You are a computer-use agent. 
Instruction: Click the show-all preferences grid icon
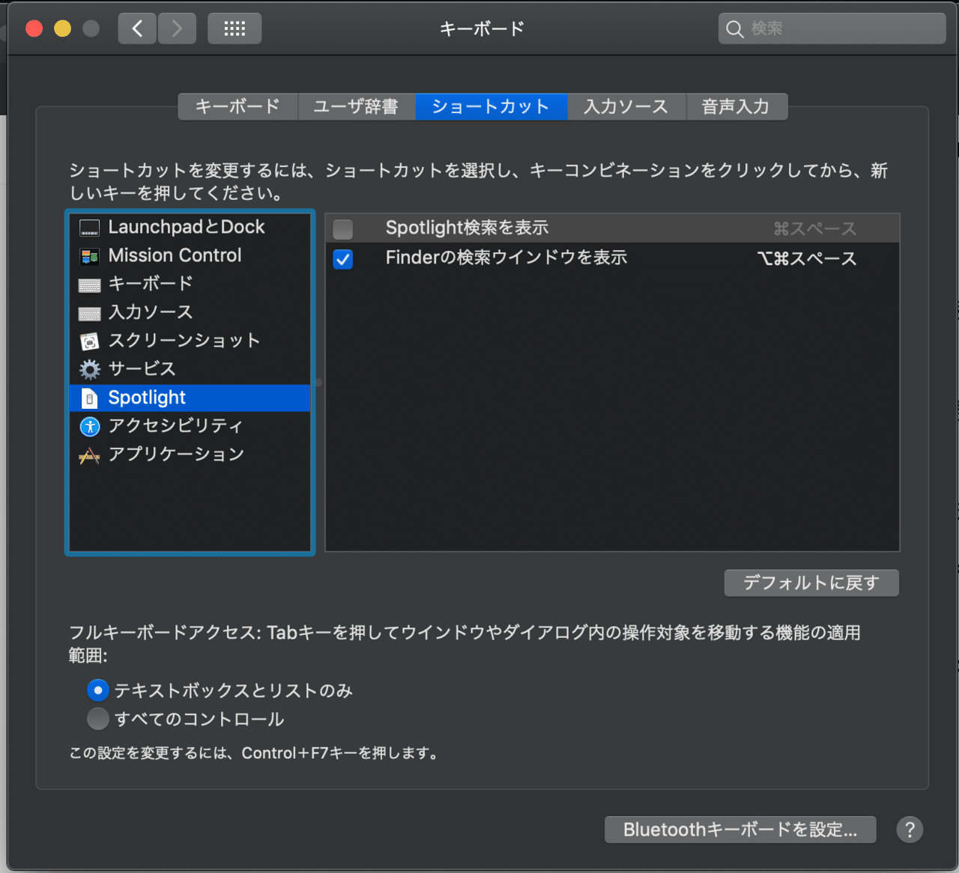(235, 28)
